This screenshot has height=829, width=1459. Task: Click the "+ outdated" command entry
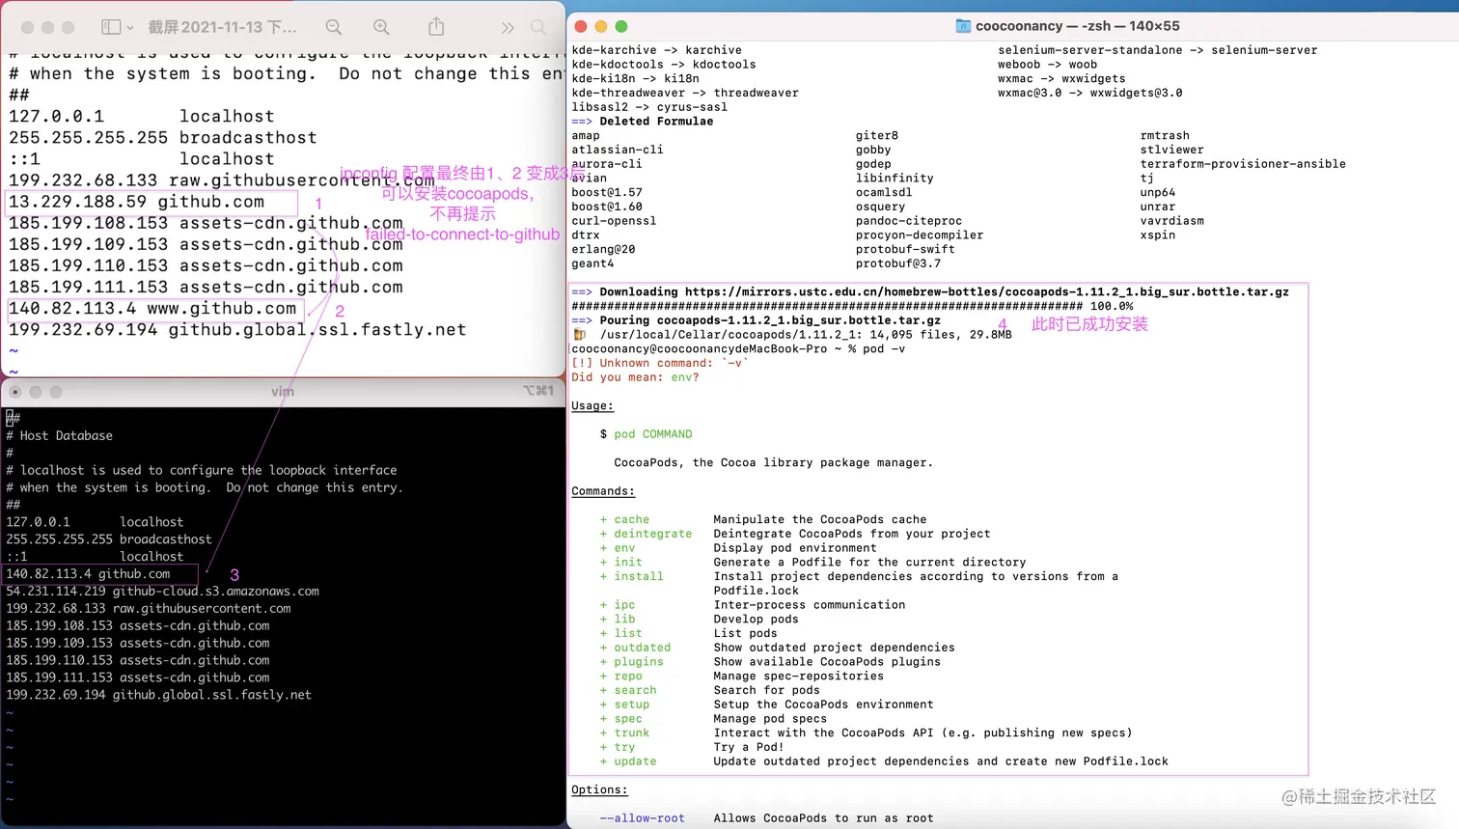click(x=635, y=649)
